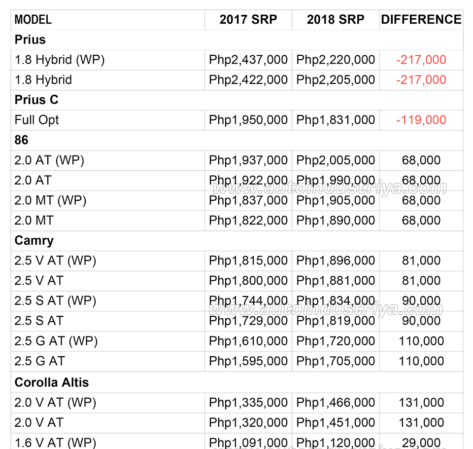The height and width of the screenshot is (449, 473).
Task: Select the 2.0 MT model cell
Action: [34, 221]
